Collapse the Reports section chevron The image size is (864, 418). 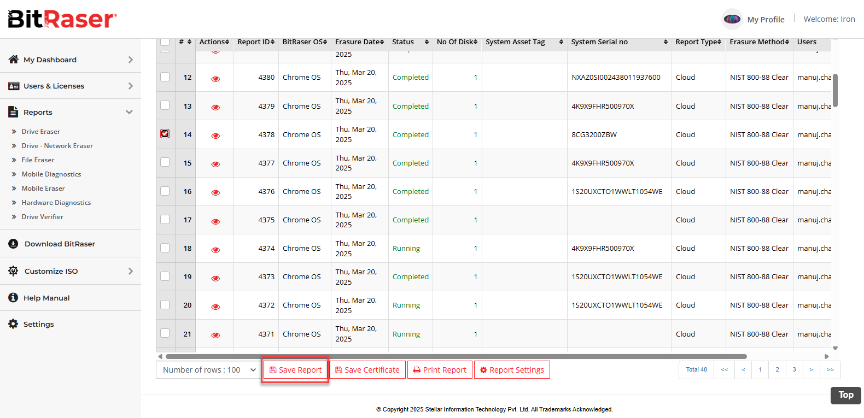coord(129,112)
